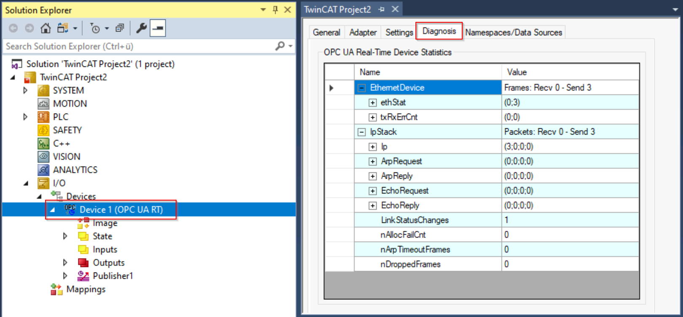Click the Switch Views icon in Solution Explorer
The image size is (683, 317).
click(63, 28)
